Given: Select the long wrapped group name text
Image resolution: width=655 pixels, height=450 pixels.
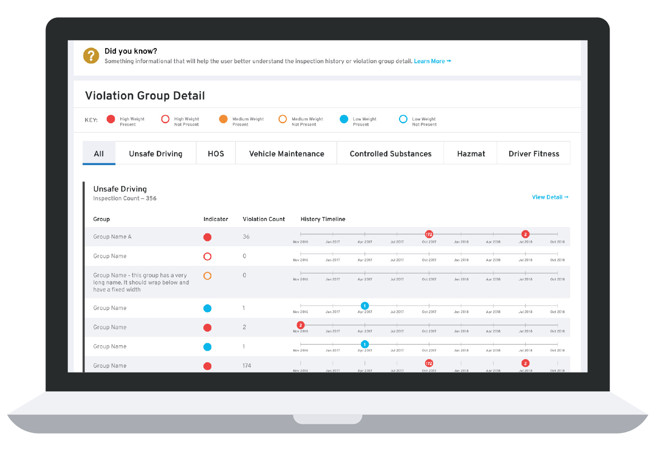Looking at the screenshot, I should tap(141, 282).
